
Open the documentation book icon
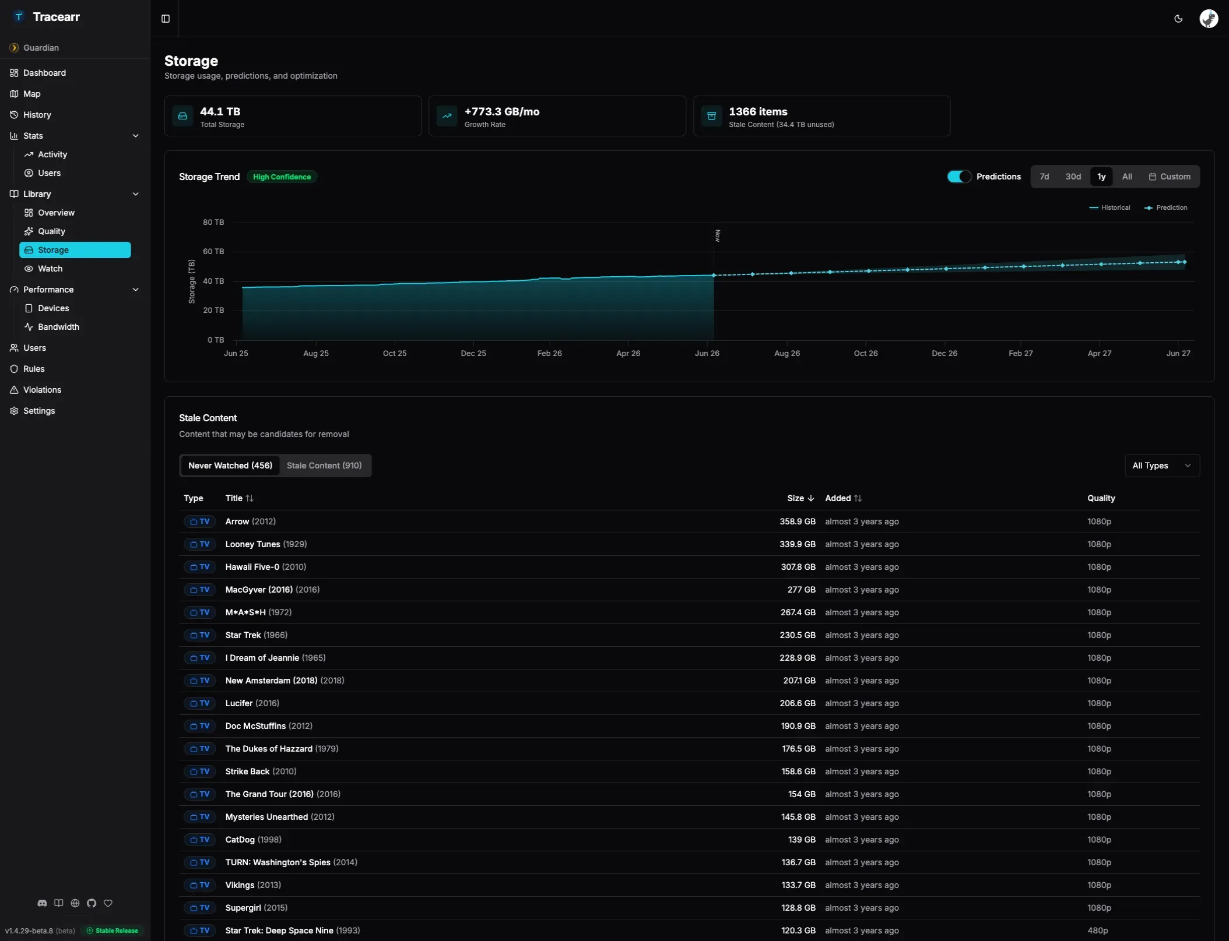(59, 903)
